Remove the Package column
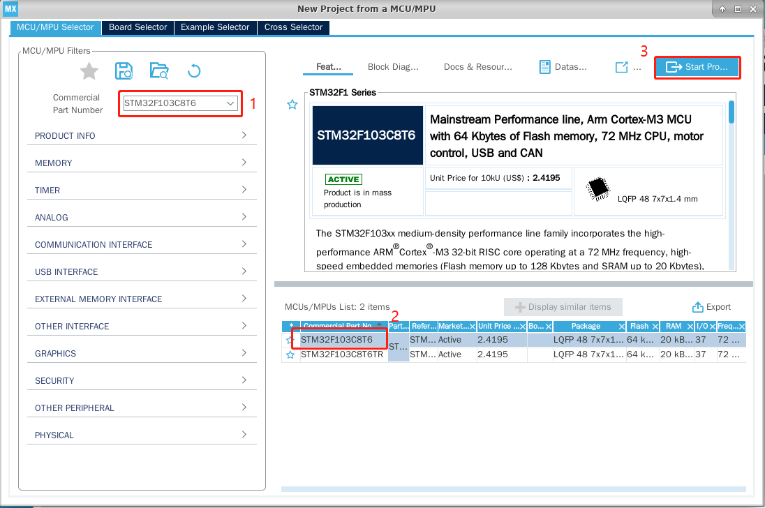765x508 pixels. [x=621, y=327]
